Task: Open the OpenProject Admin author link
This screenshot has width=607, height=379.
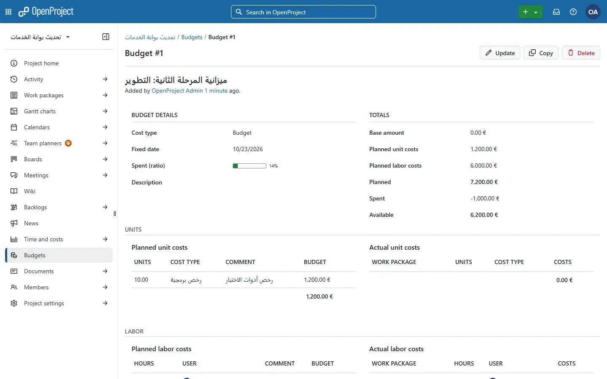Action: point(177,91)
